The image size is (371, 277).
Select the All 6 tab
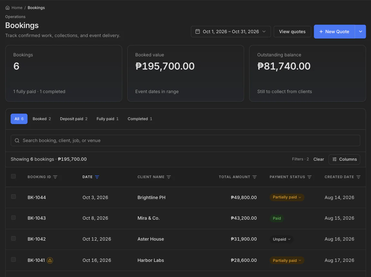pos(19,119)
